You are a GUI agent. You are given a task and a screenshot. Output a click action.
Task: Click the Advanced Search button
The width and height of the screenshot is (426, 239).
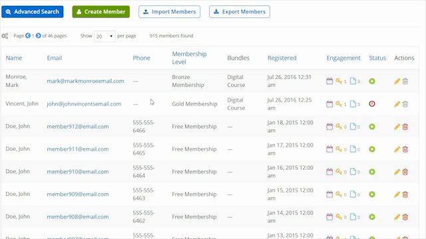(x=33, y=12)
